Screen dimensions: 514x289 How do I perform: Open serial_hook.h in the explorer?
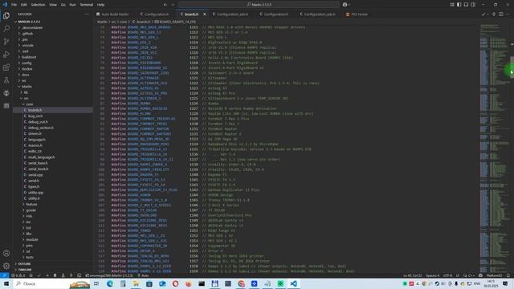(x=38, y=169)
